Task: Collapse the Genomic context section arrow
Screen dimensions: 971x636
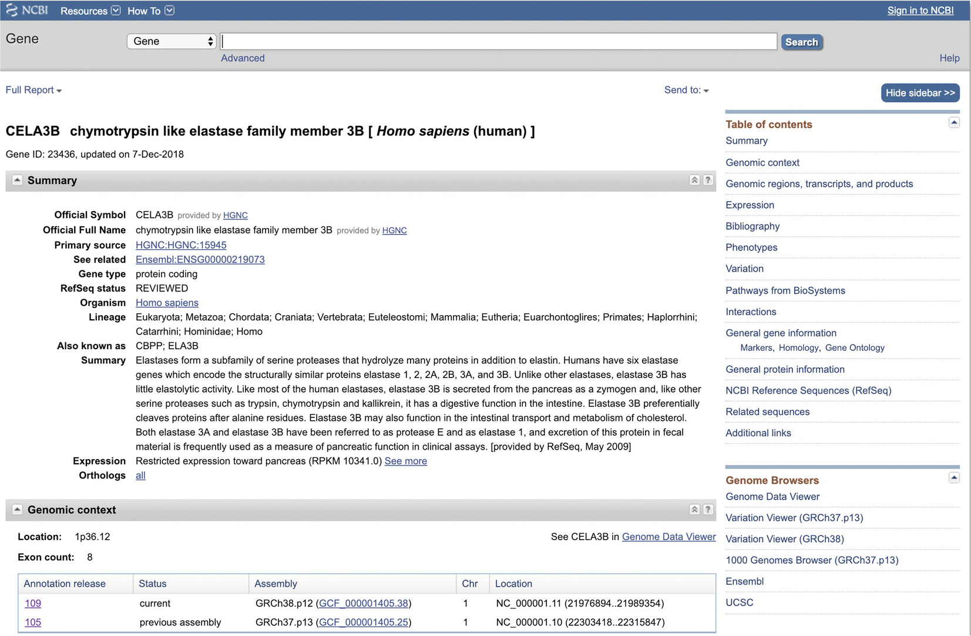Action: 17,509
